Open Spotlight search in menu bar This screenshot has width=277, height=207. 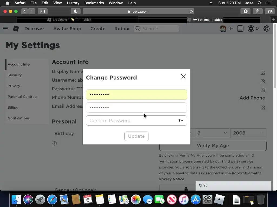click(259, 3)
